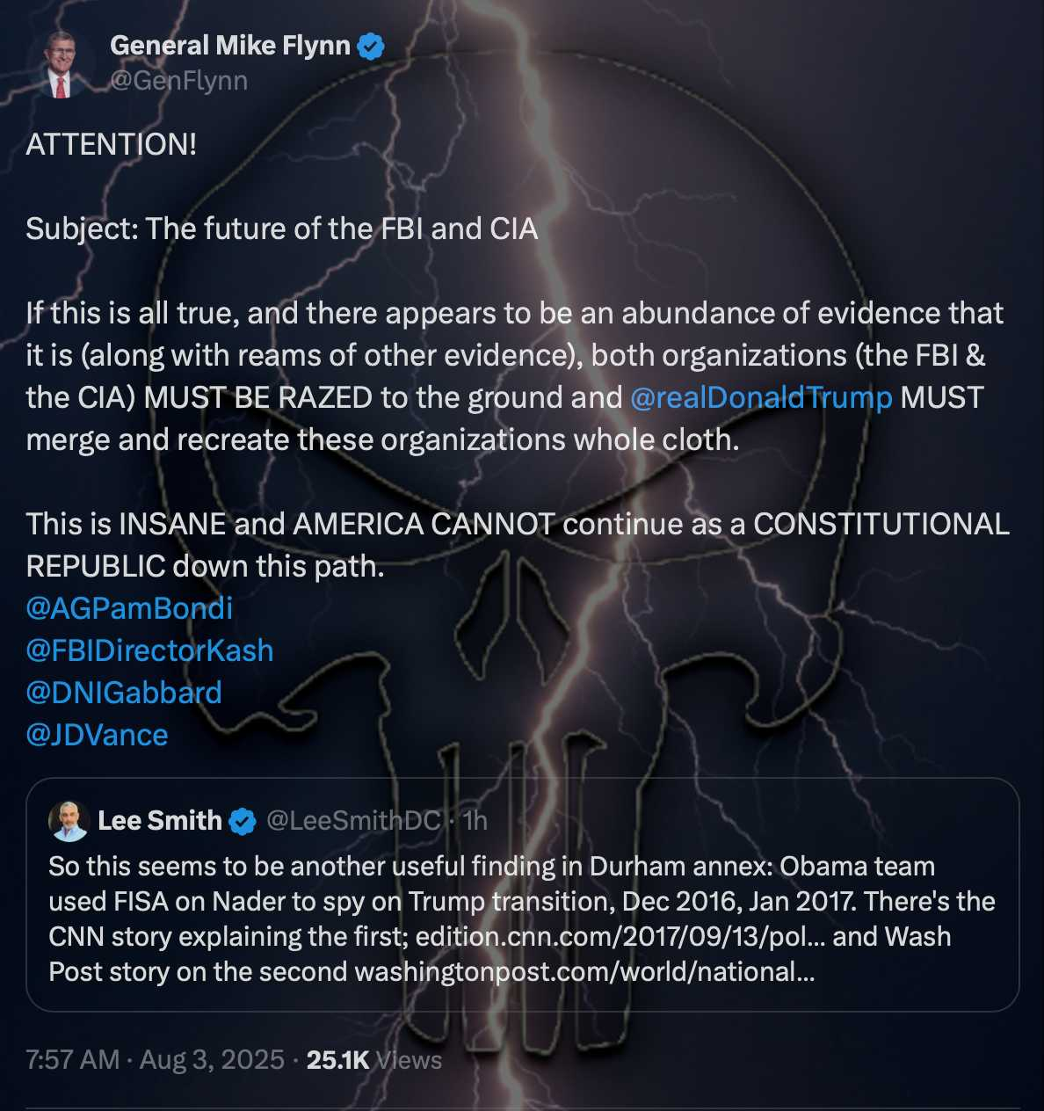Click the verified badge beside Flynn's name
Image resolution: width=1044 pixels, height=1111 pixels.
[371, 47]
